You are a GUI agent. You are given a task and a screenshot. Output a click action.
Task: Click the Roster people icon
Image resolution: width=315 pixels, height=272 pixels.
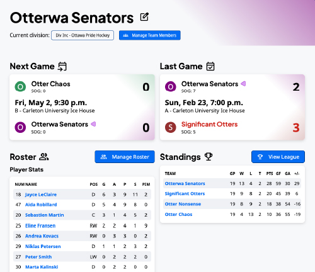point(44,157)
